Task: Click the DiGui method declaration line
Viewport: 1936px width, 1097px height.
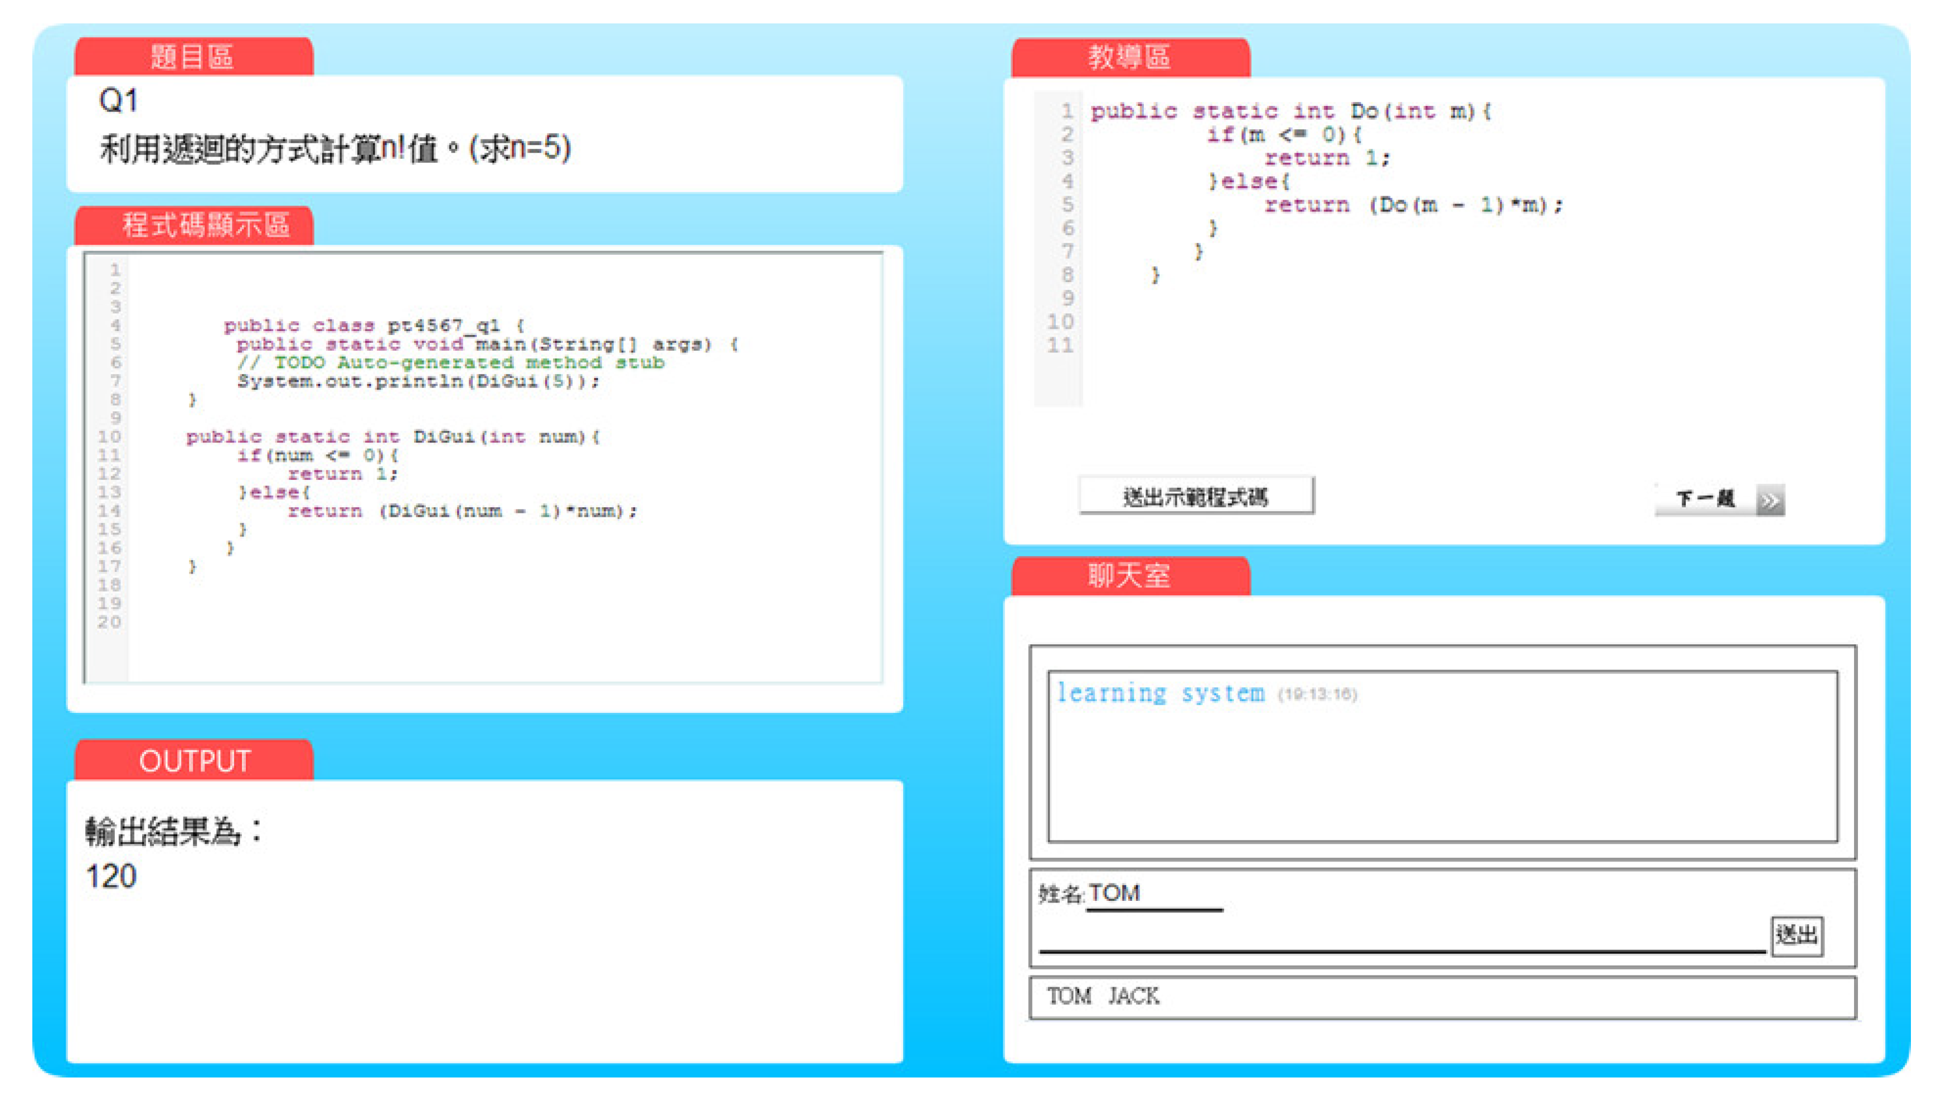Action: tap(392, 437)
